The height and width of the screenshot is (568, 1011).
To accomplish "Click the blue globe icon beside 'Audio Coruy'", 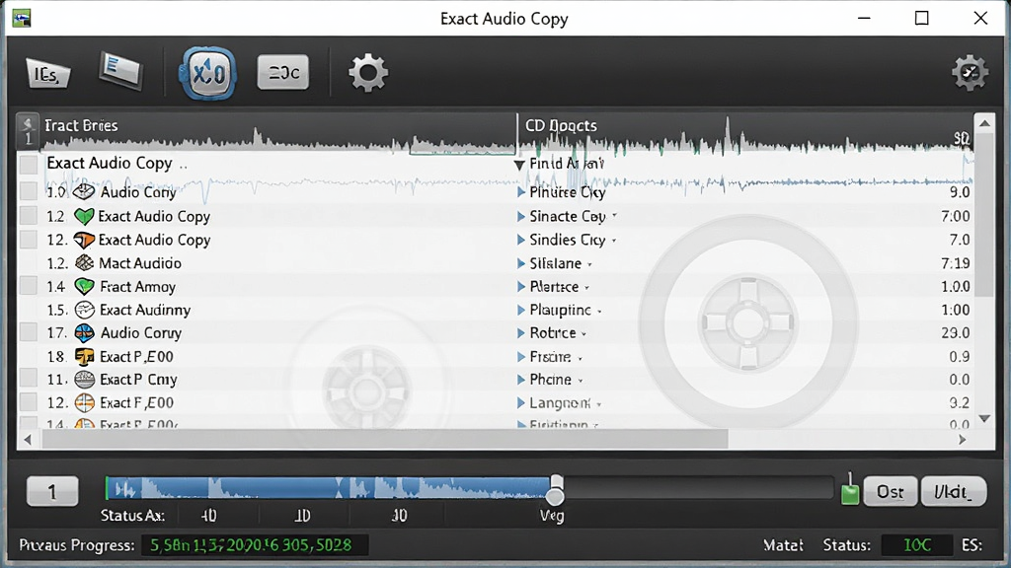I will click(85, 333).
